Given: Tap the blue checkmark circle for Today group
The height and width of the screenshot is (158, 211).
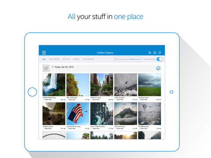Looking at the screenshot, I should pyautogui.click(x=158, y=68).
